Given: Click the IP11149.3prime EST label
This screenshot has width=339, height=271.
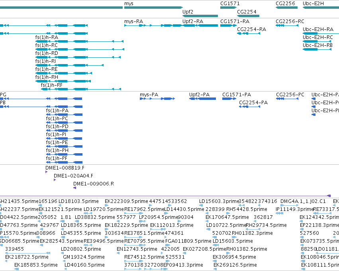Looking at the screenshot, I should tap(294, 209).
